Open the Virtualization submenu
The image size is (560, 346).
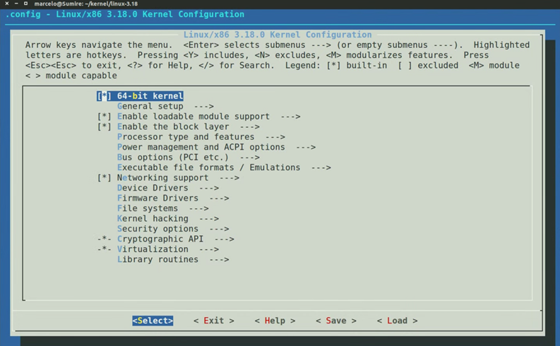[x=153, y=249]
